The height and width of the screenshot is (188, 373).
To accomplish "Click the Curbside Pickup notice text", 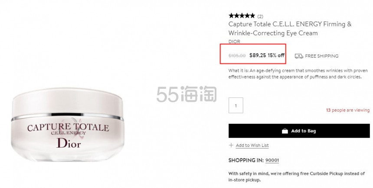I will tap(297, 177).
